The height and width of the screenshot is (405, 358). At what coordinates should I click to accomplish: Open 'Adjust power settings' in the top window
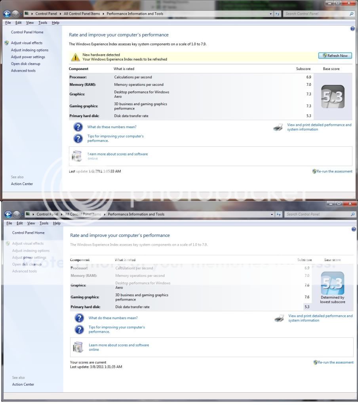(28, 57)
